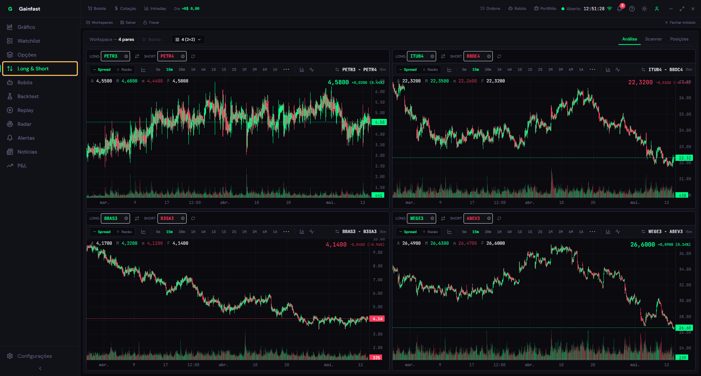Viewport: 701px width, 376px height.
Task: Open Long & Short in sidebar
Action: 40,69
